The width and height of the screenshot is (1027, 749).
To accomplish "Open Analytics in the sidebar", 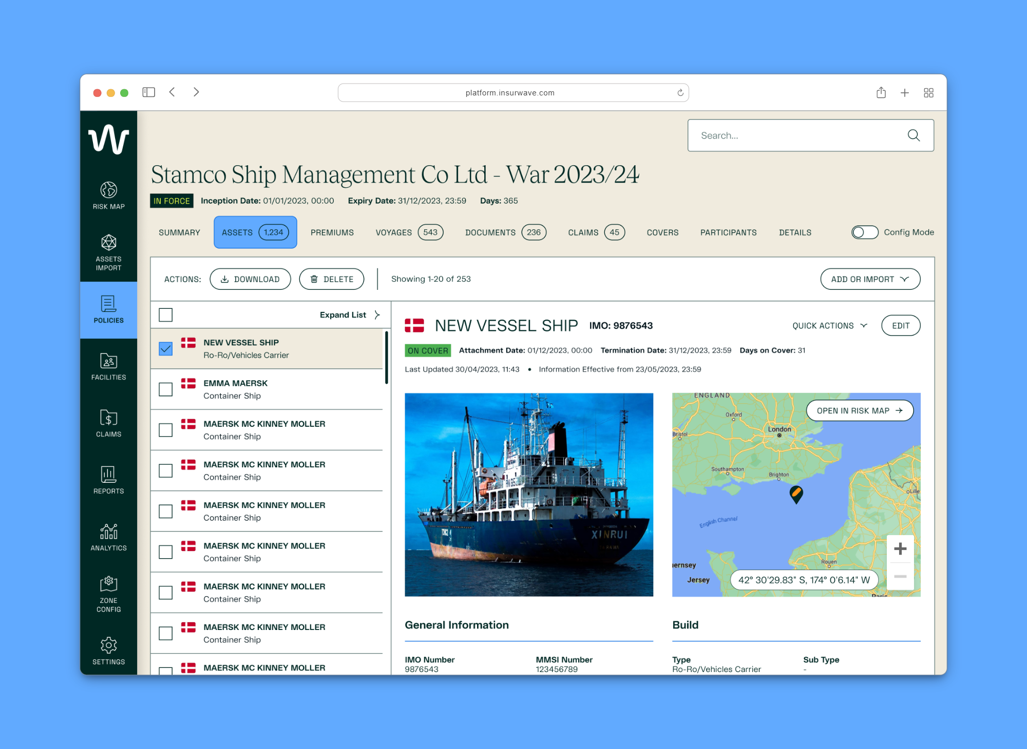I will point(108,537).
